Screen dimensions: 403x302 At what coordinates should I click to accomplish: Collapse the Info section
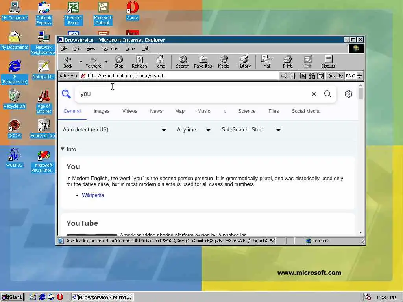[68, 149]
